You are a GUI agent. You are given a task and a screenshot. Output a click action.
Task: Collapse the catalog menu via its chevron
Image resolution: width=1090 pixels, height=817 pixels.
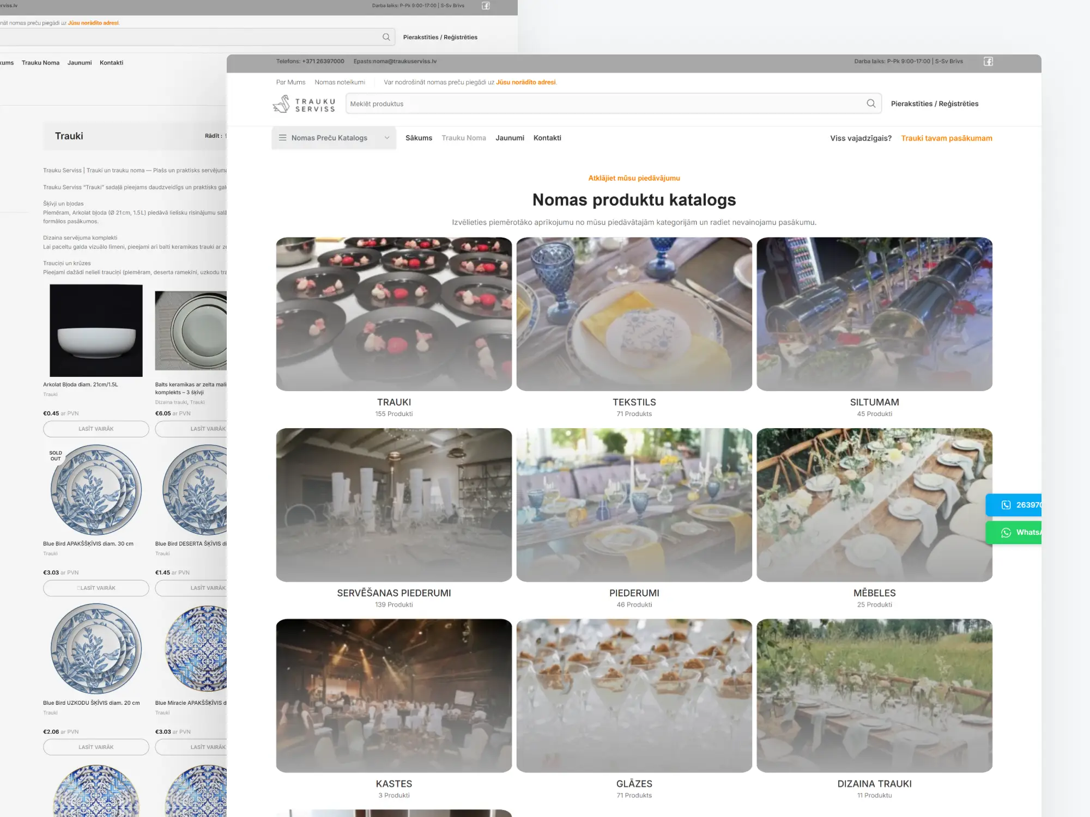click(x=387, y=138)
